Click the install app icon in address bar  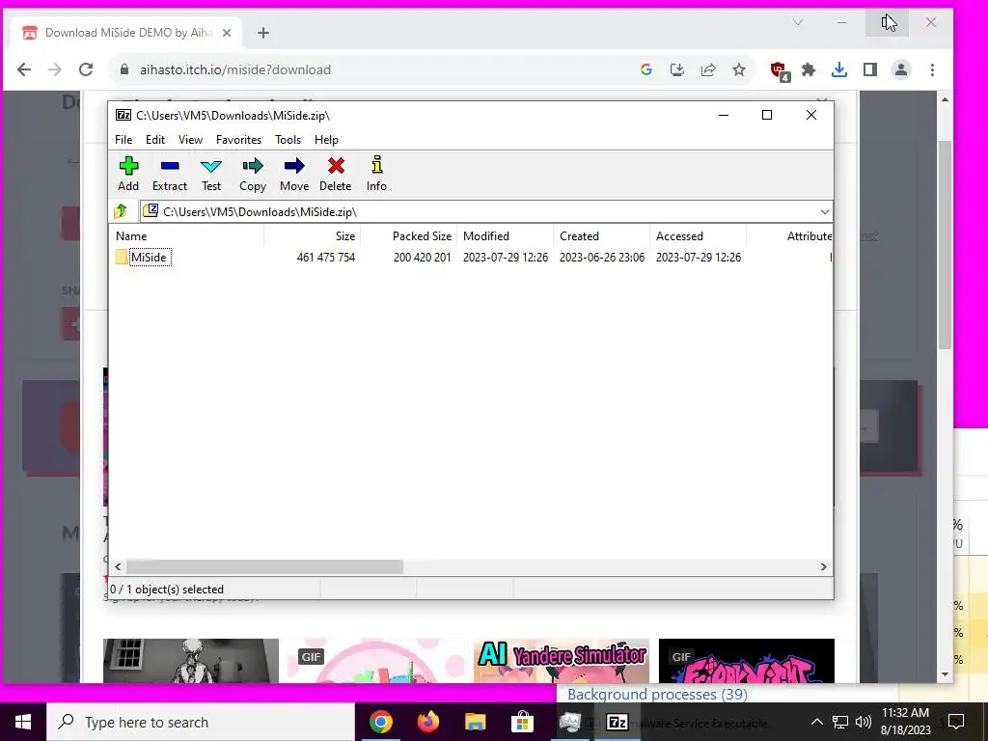676,69
